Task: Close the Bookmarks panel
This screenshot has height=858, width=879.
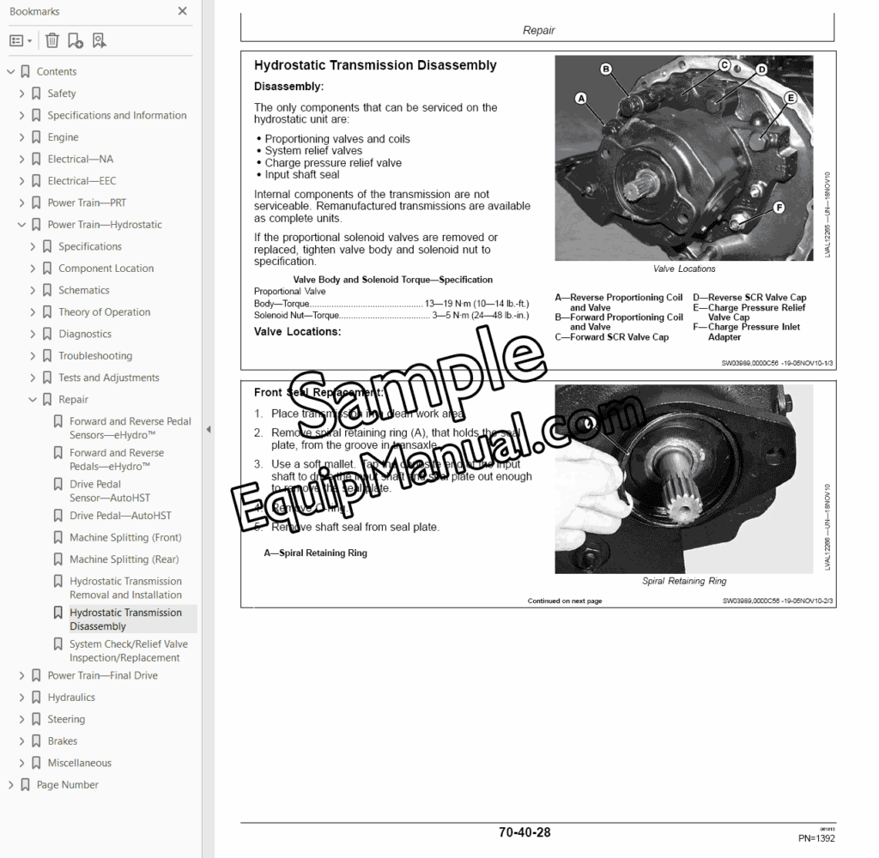Action: 182,11
